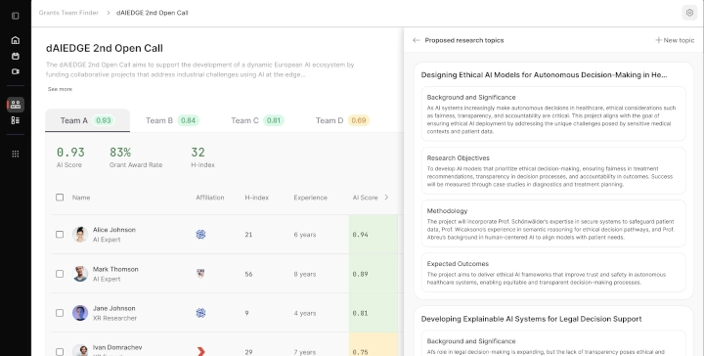Open Background and Significance card of Ethical AI topic
The width and height of the screenshot is (704, 356).
pos(553,114)
